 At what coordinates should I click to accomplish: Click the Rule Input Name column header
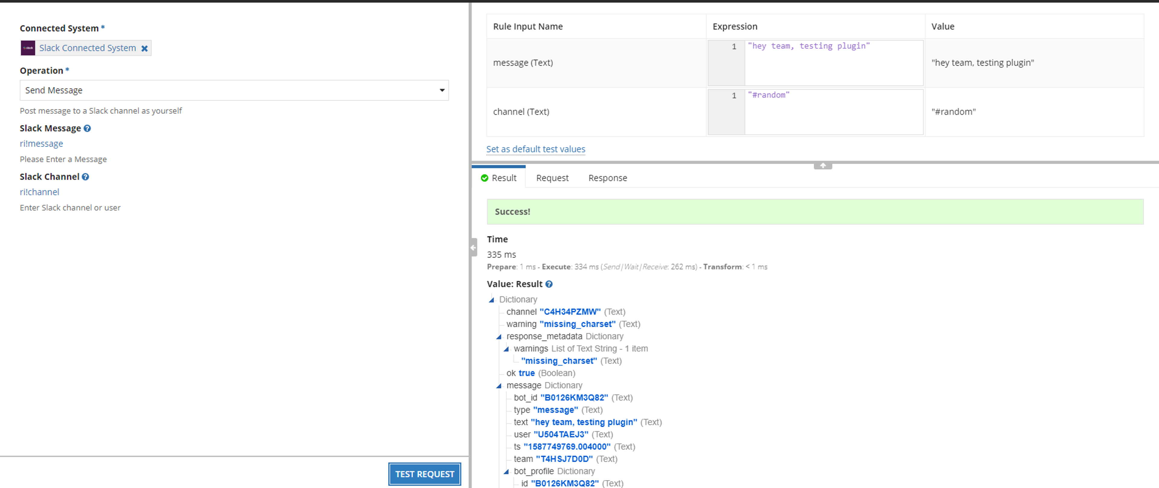(x=528, y=27)
